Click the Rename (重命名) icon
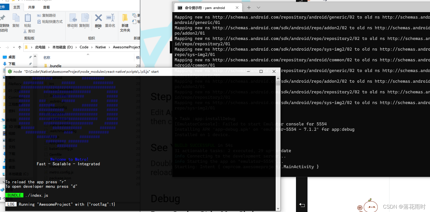Image resolution: width=430 pixels, height=212 pixels. 110,18
